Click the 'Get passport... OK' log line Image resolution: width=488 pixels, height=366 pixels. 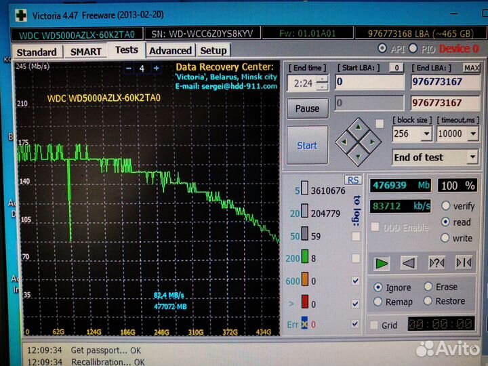point(106,350)
